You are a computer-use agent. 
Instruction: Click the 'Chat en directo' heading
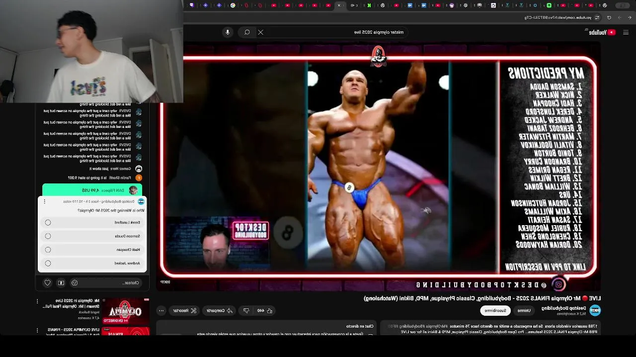(x=360, y=326)
